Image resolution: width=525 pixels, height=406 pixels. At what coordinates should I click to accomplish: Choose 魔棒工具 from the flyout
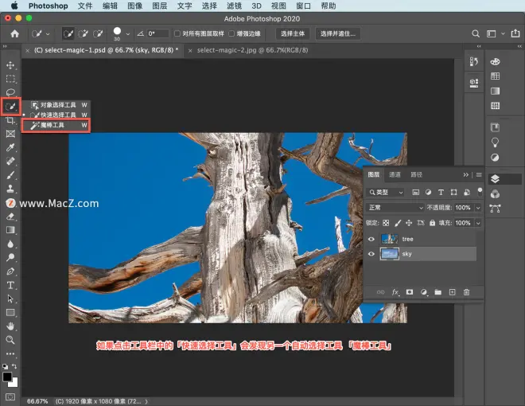point(56,125)
